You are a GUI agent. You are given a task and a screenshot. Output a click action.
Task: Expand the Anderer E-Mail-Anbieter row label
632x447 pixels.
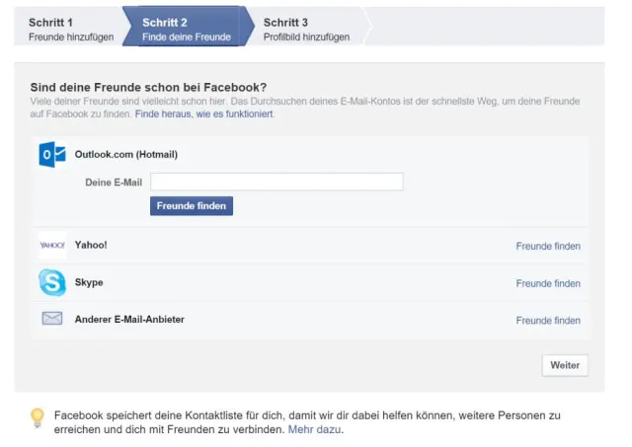(x=129, y=320)
